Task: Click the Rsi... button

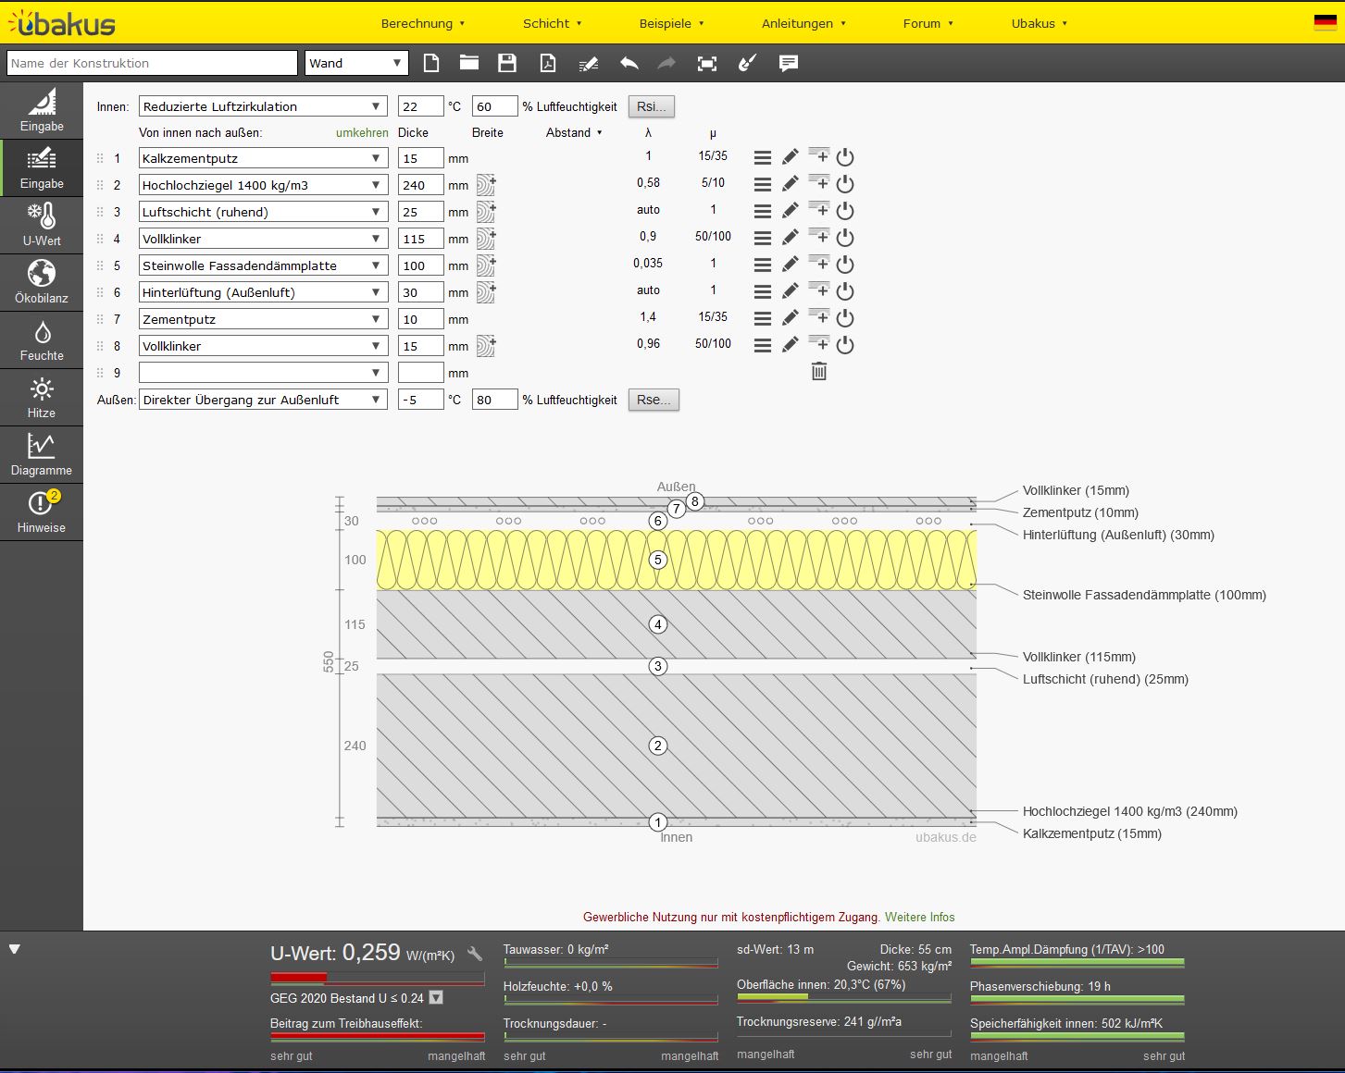Action: pyautogui.click(x=651, y=106)
